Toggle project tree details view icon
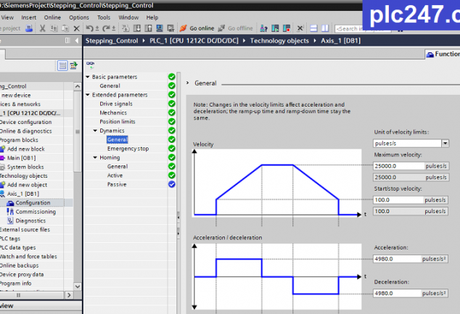The width and height of the screenshot is (460, 314). click(62, 66)
